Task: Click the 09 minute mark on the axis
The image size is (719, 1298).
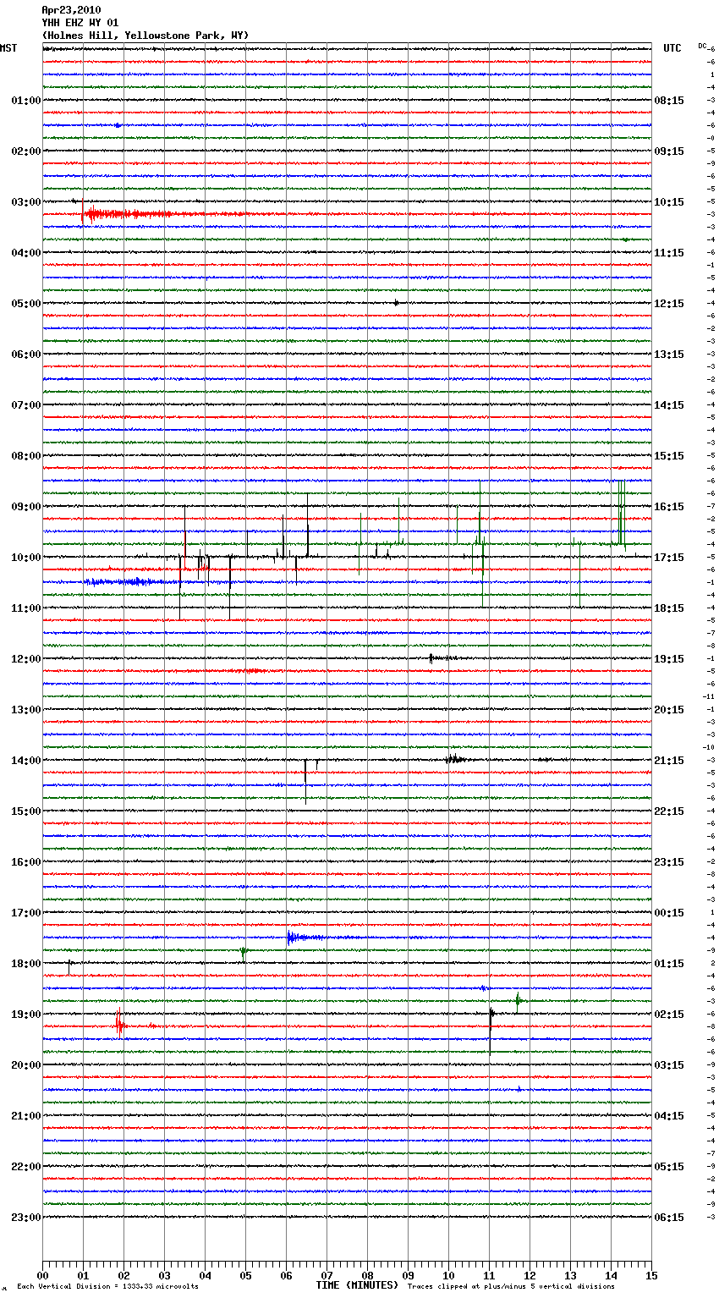Action: pos(408,1276)
